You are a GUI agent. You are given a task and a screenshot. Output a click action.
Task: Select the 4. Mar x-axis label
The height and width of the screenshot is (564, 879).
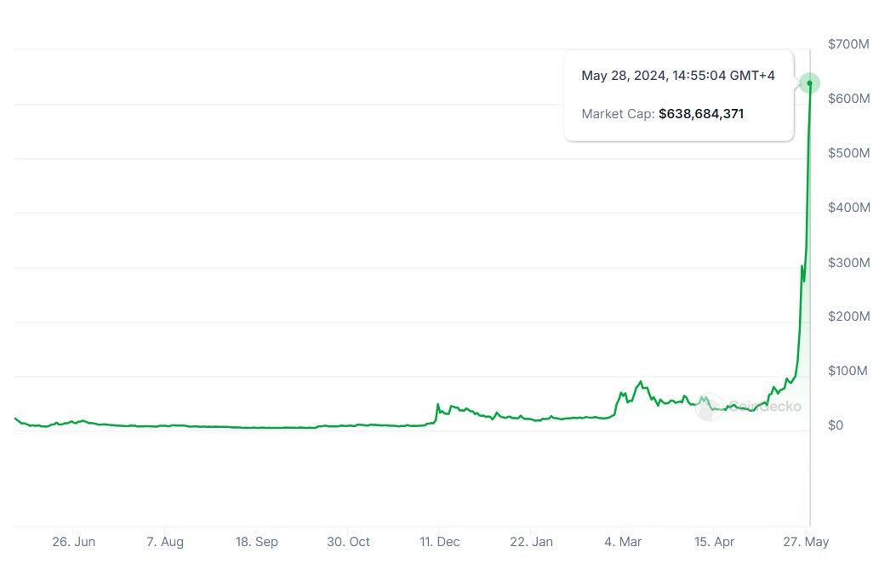[622, 542]
